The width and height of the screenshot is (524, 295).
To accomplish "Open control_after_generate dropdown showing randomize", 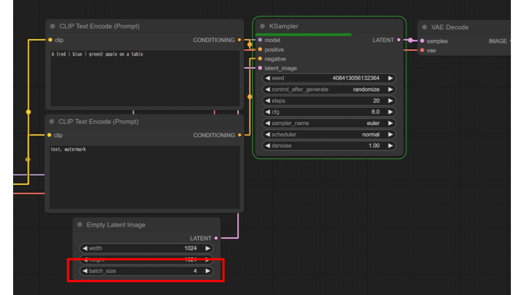I will (x=329, y=90).
